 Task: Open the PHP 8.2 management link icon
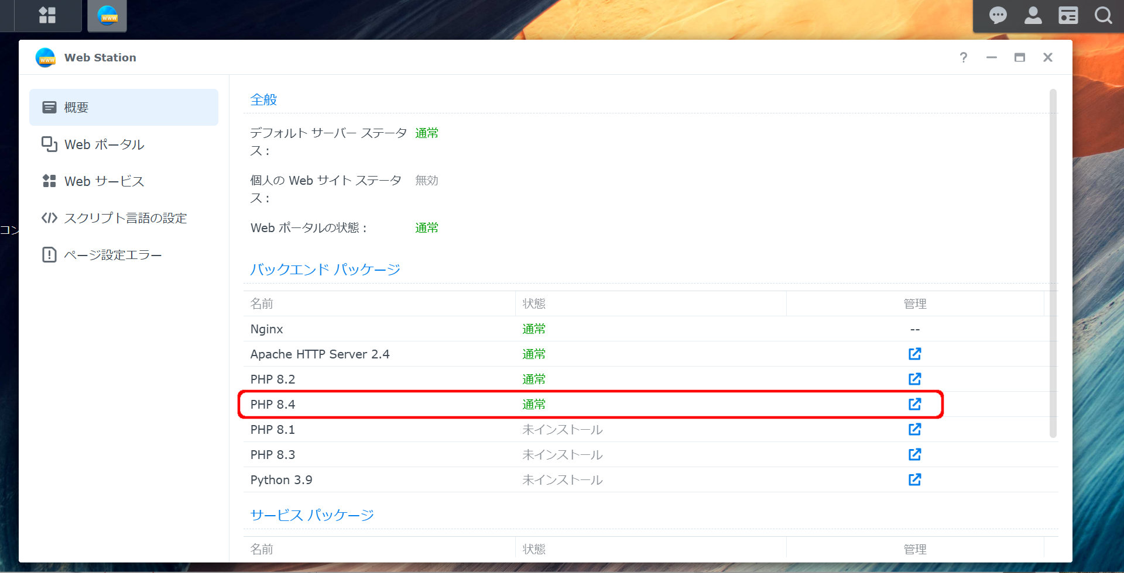(914, 379)
